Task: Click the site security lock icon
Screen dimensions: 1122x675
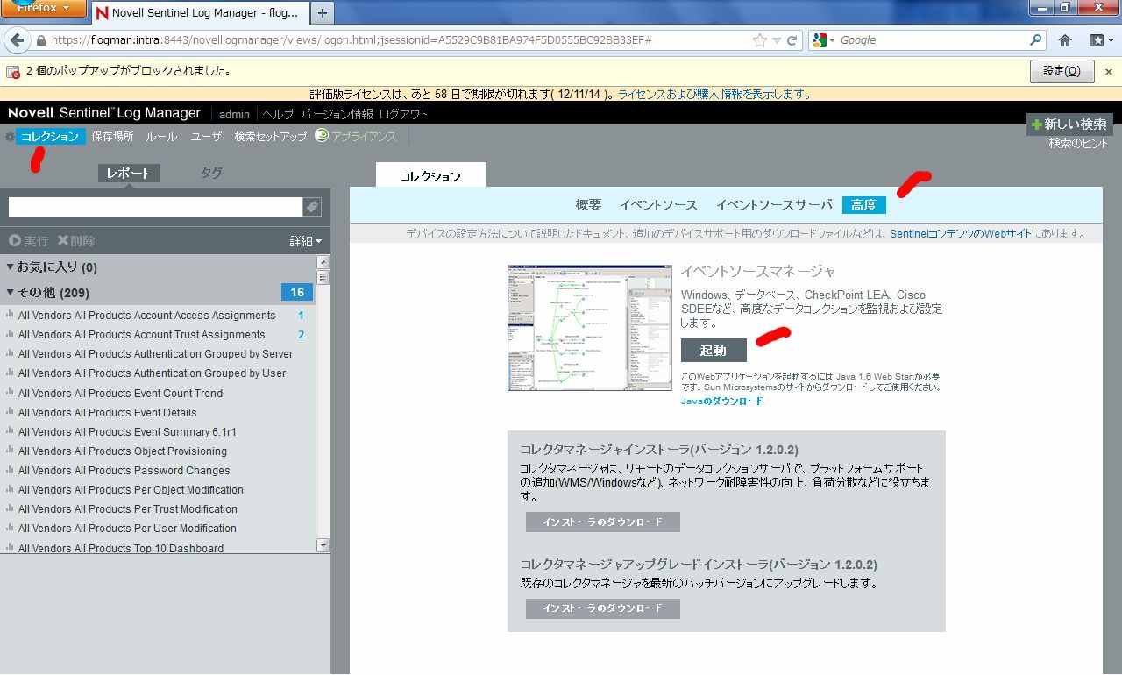Action: (x=41, y=40)
